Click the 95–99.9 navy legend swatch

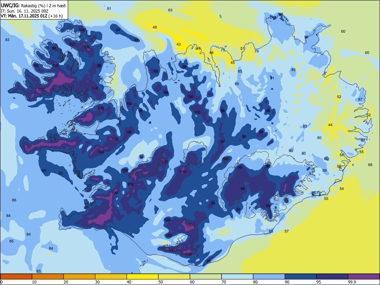tap(332, 277)
